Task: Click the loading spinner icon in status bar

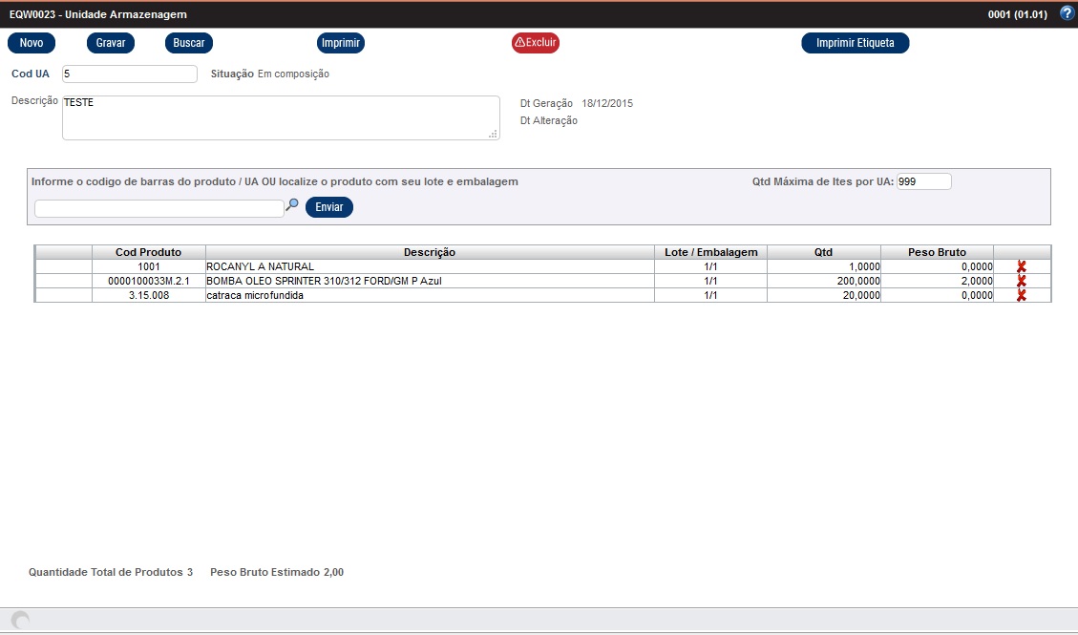Action: pyautogui.click(x=20, y=621)
